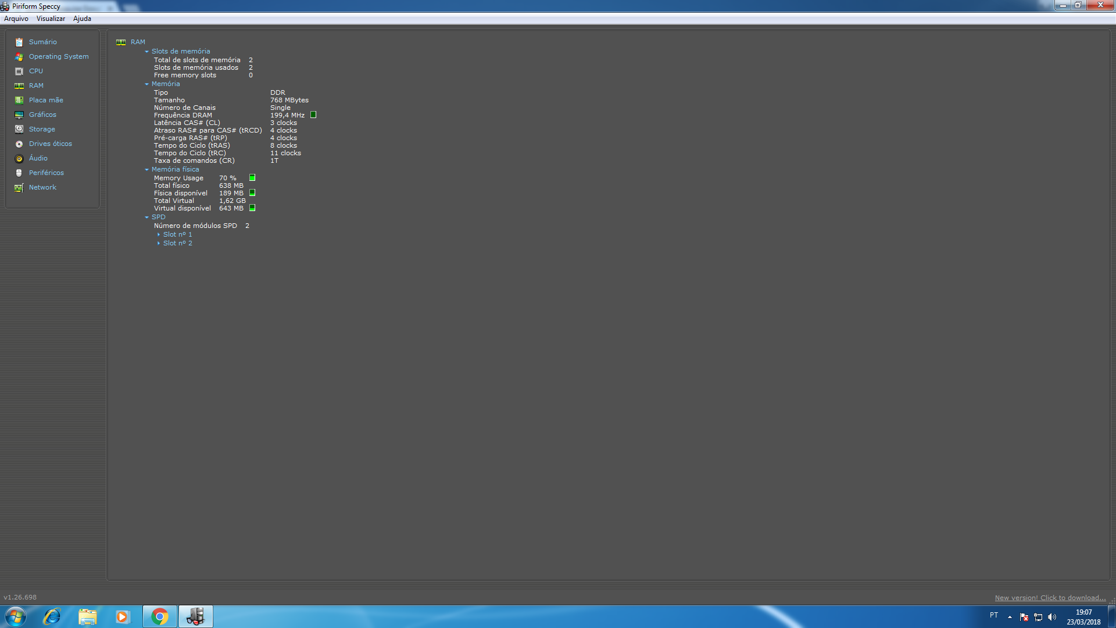This screenshot has height=628, width=1116.
Task: Click the Action Center flag tray icon
Action: (x=1024, y=617)
